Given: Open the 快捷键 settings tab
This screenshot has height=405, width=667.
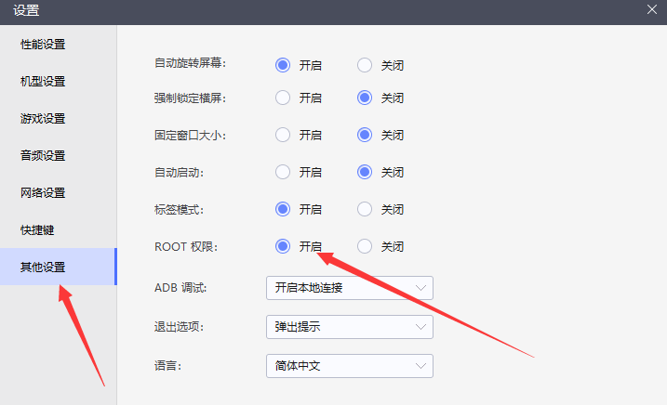Looking at the screenshot, I should tap(37, 229).
